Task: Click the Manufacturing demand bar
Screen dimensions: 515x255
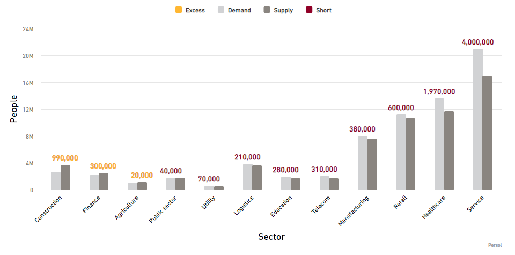Action: coord(363,163)
